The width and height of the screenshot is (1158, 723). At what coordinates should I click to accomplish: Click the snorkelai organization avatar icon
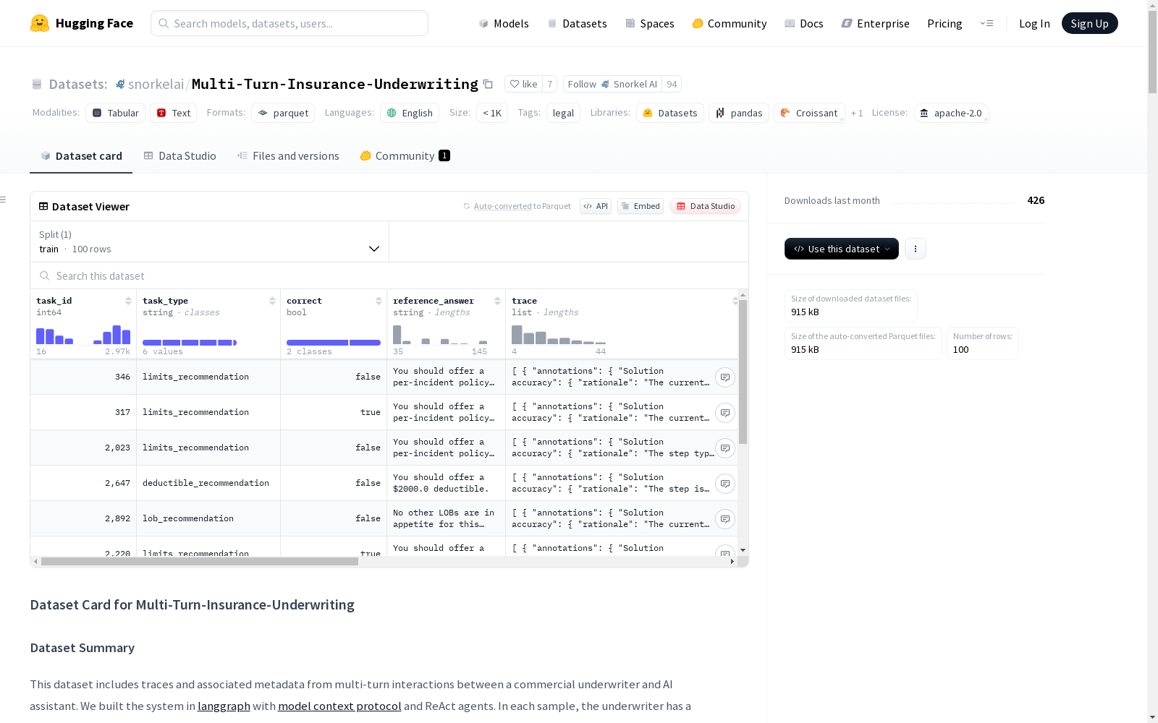tap(120, 85)
